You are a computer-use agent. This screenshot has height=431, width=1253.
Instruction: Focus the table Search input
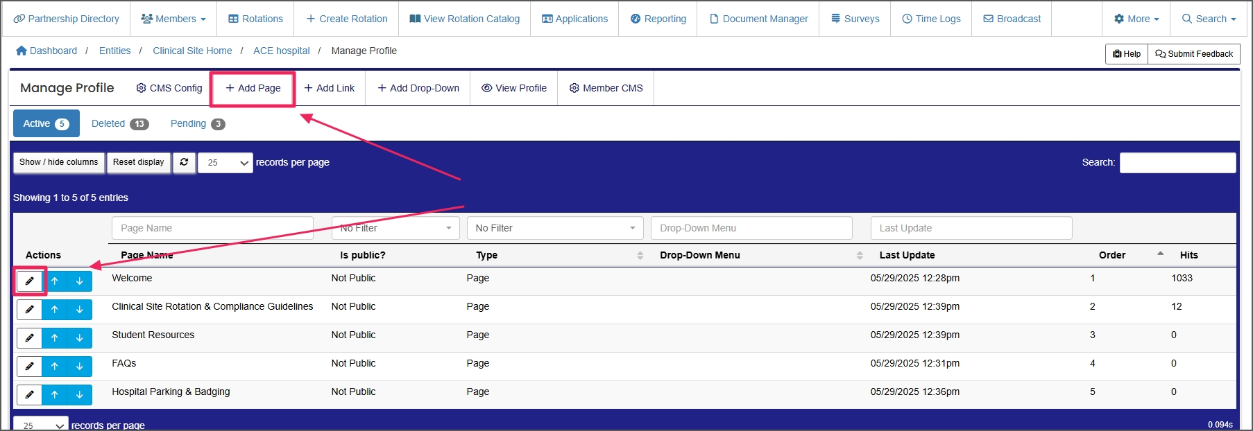(x=1177, y=163)
